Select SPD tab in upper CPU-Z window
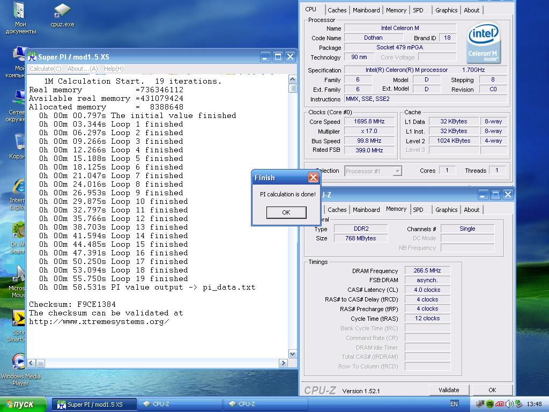549x412 pixels. (418, 10)
